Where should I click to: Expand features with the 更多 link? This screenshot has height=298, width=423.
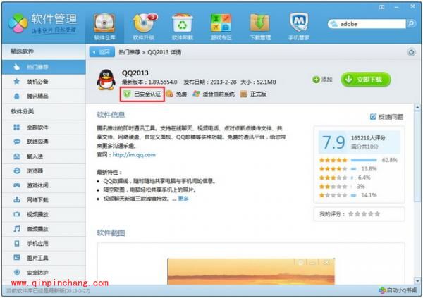click(x=183, y=199)
